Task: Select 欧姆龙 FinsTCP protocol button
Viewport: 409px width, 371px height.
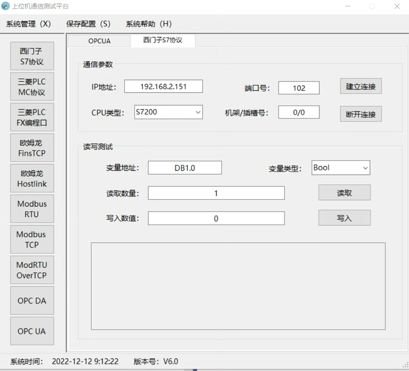Action: (32, 148)
